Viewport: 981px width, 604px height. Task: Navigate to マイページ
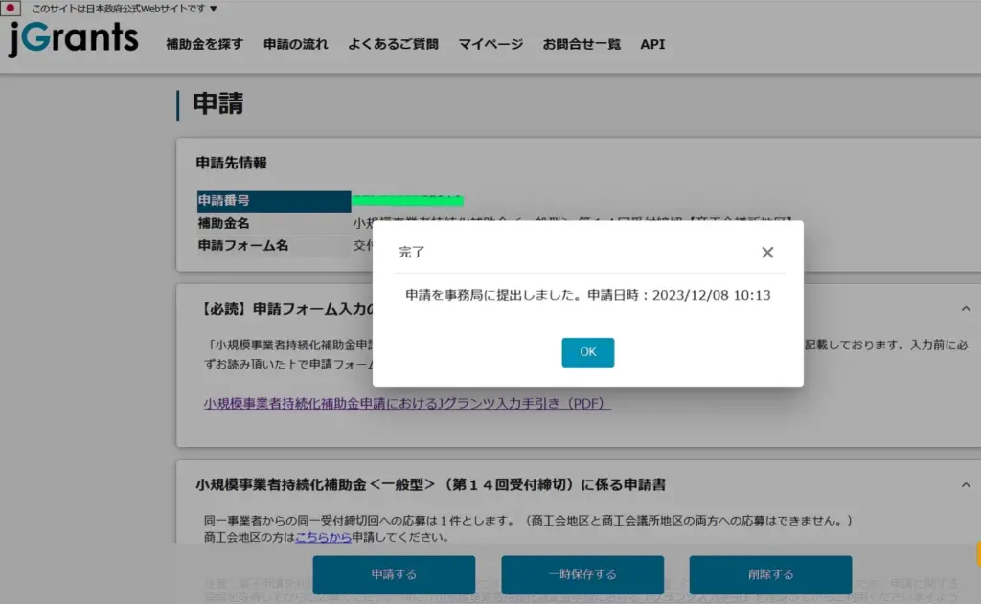(x=490, y=44)
